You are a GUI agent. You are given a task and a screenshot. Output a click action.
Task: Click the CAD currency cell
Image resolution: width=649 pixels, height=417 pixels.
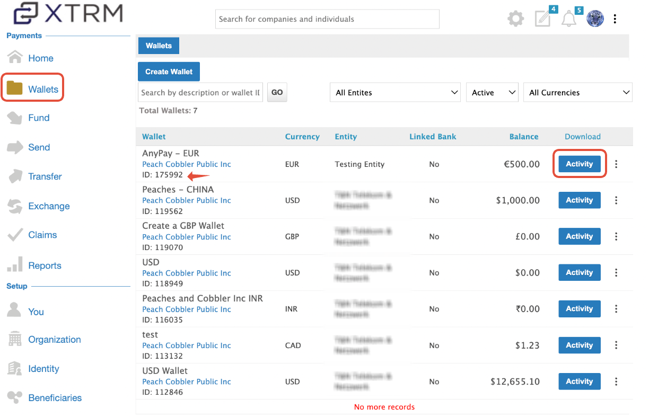coord(293,345)
